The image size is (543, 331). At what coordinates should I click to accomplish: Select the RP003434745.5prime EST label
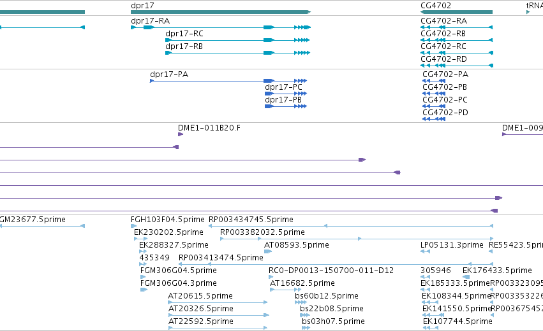tap(251, 220)
